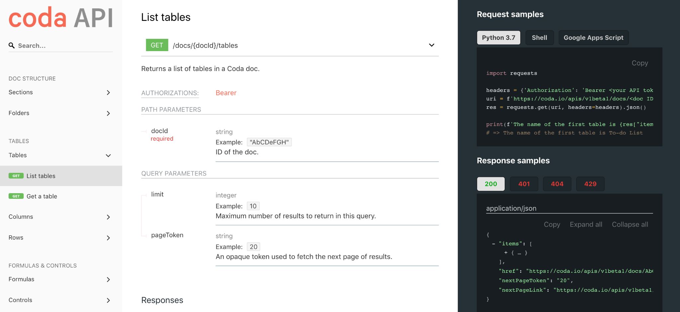Expand the Rows chevron arrow
The width and height of the screenshot is (680, 312).
pyautogui.click(x=108, y=238)
